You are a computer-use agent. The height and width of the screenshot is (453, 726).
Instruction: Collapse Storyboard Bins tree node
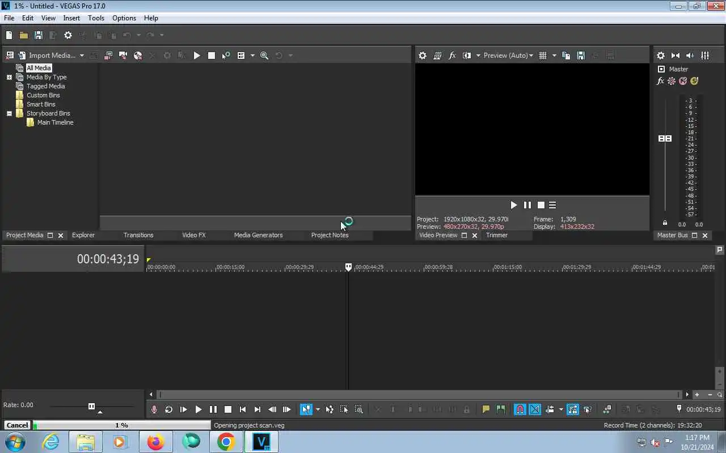coord(9,113)
